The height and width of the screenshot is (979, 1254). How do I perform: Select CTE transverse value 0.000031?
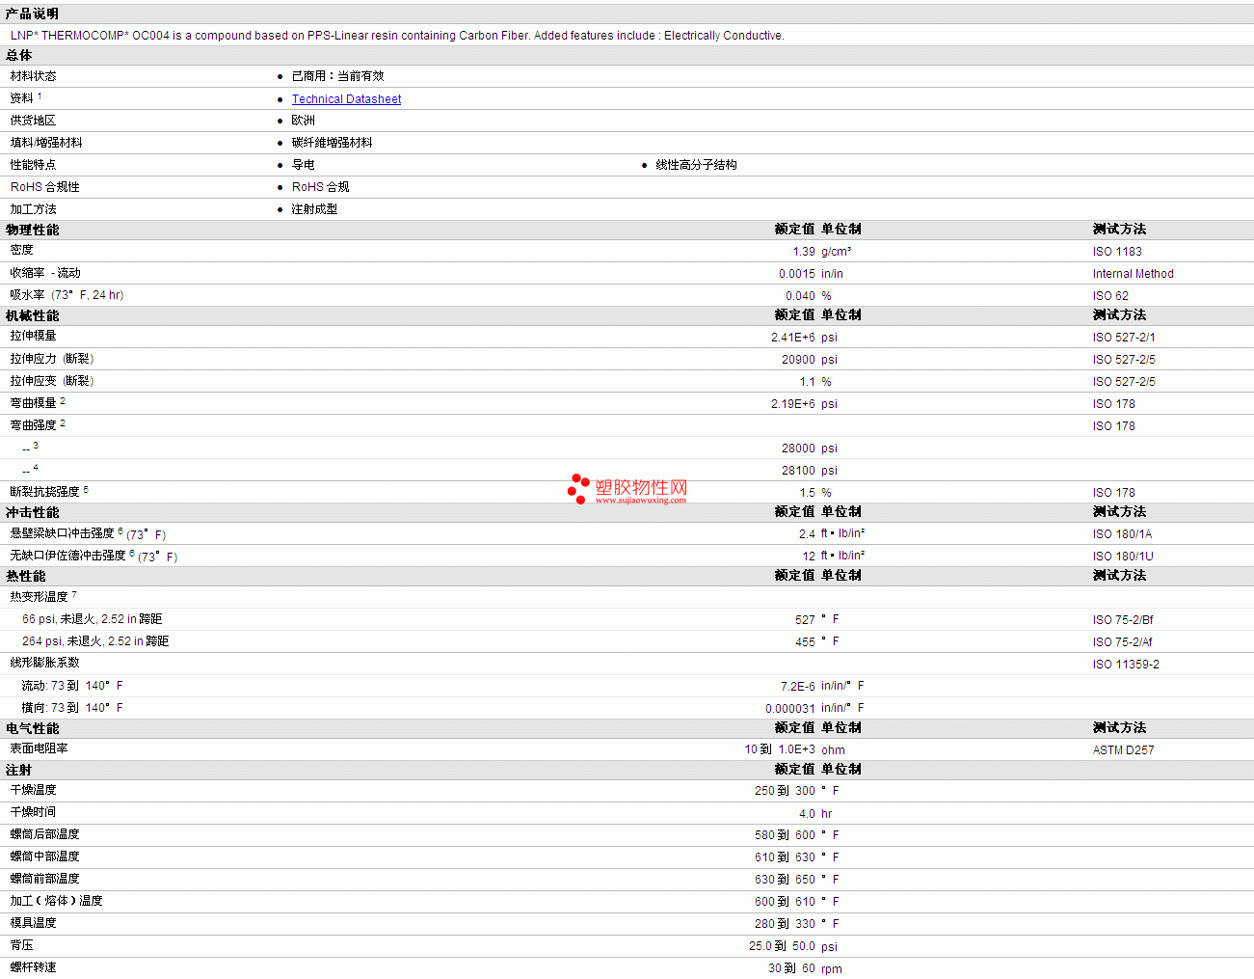(x=790, y=709)
